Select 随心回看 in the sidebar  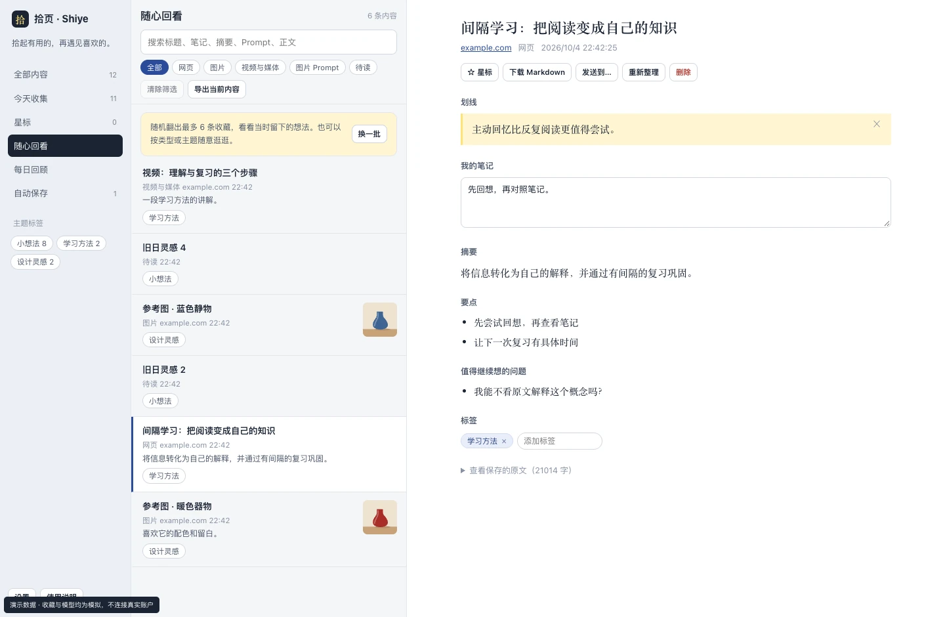coord(65,146)
